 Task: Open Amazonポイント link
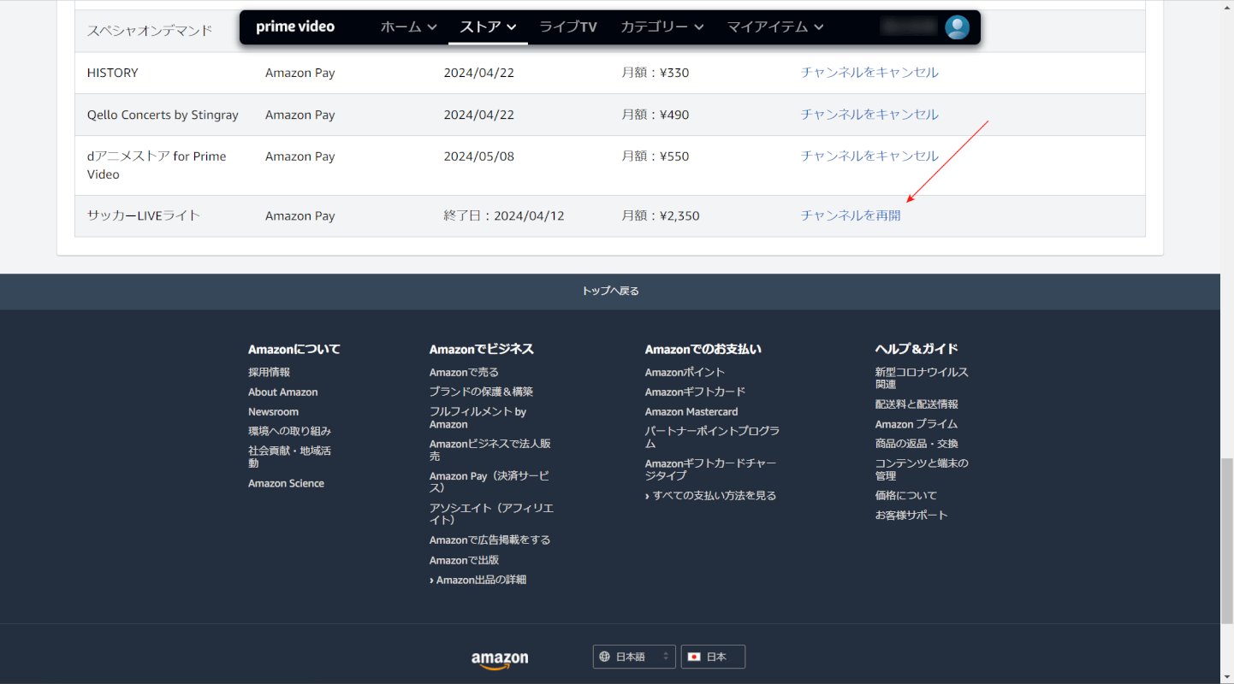pos(685,373)
